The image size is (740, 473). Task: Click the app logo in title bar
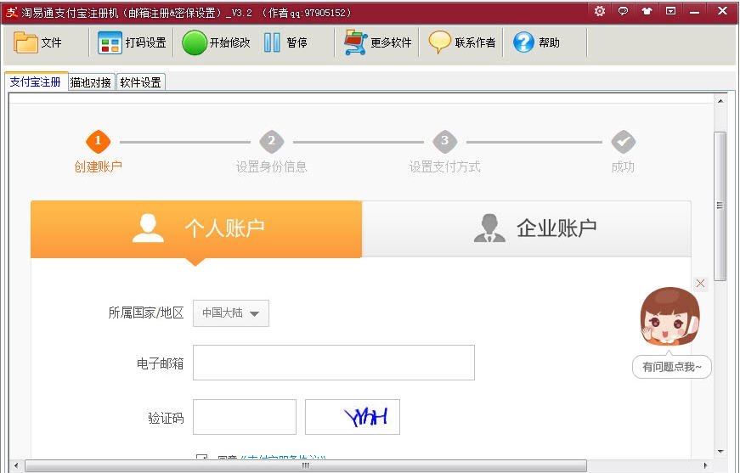(12, 12)
